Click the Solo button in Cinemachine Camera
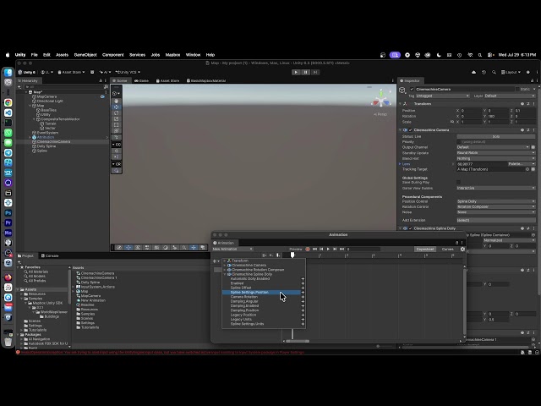541x406 pixels. point(496,136)
